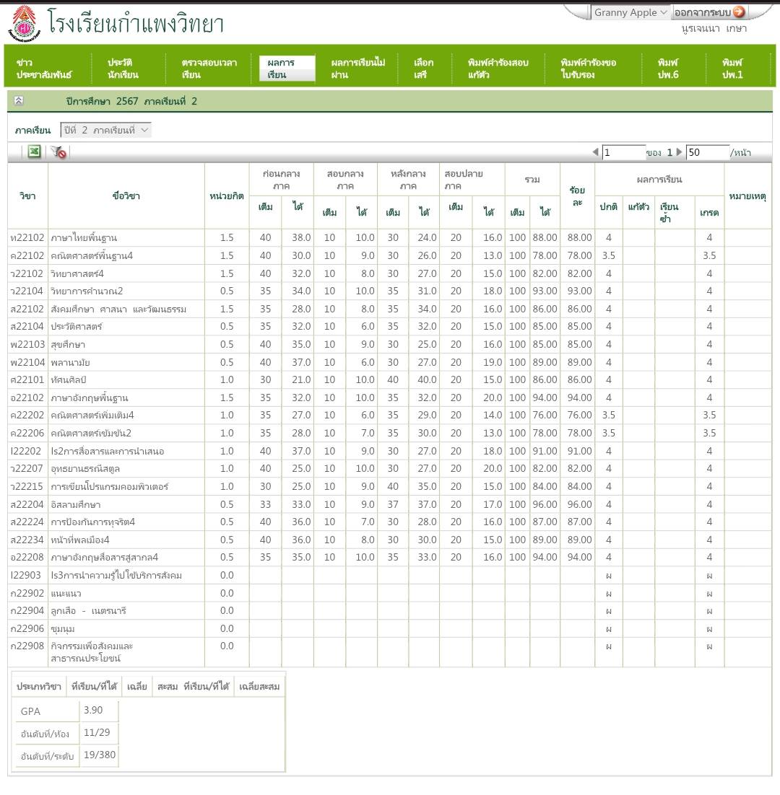
Task: Select subject ทัศนศิลป์
Action: (69, 379)
